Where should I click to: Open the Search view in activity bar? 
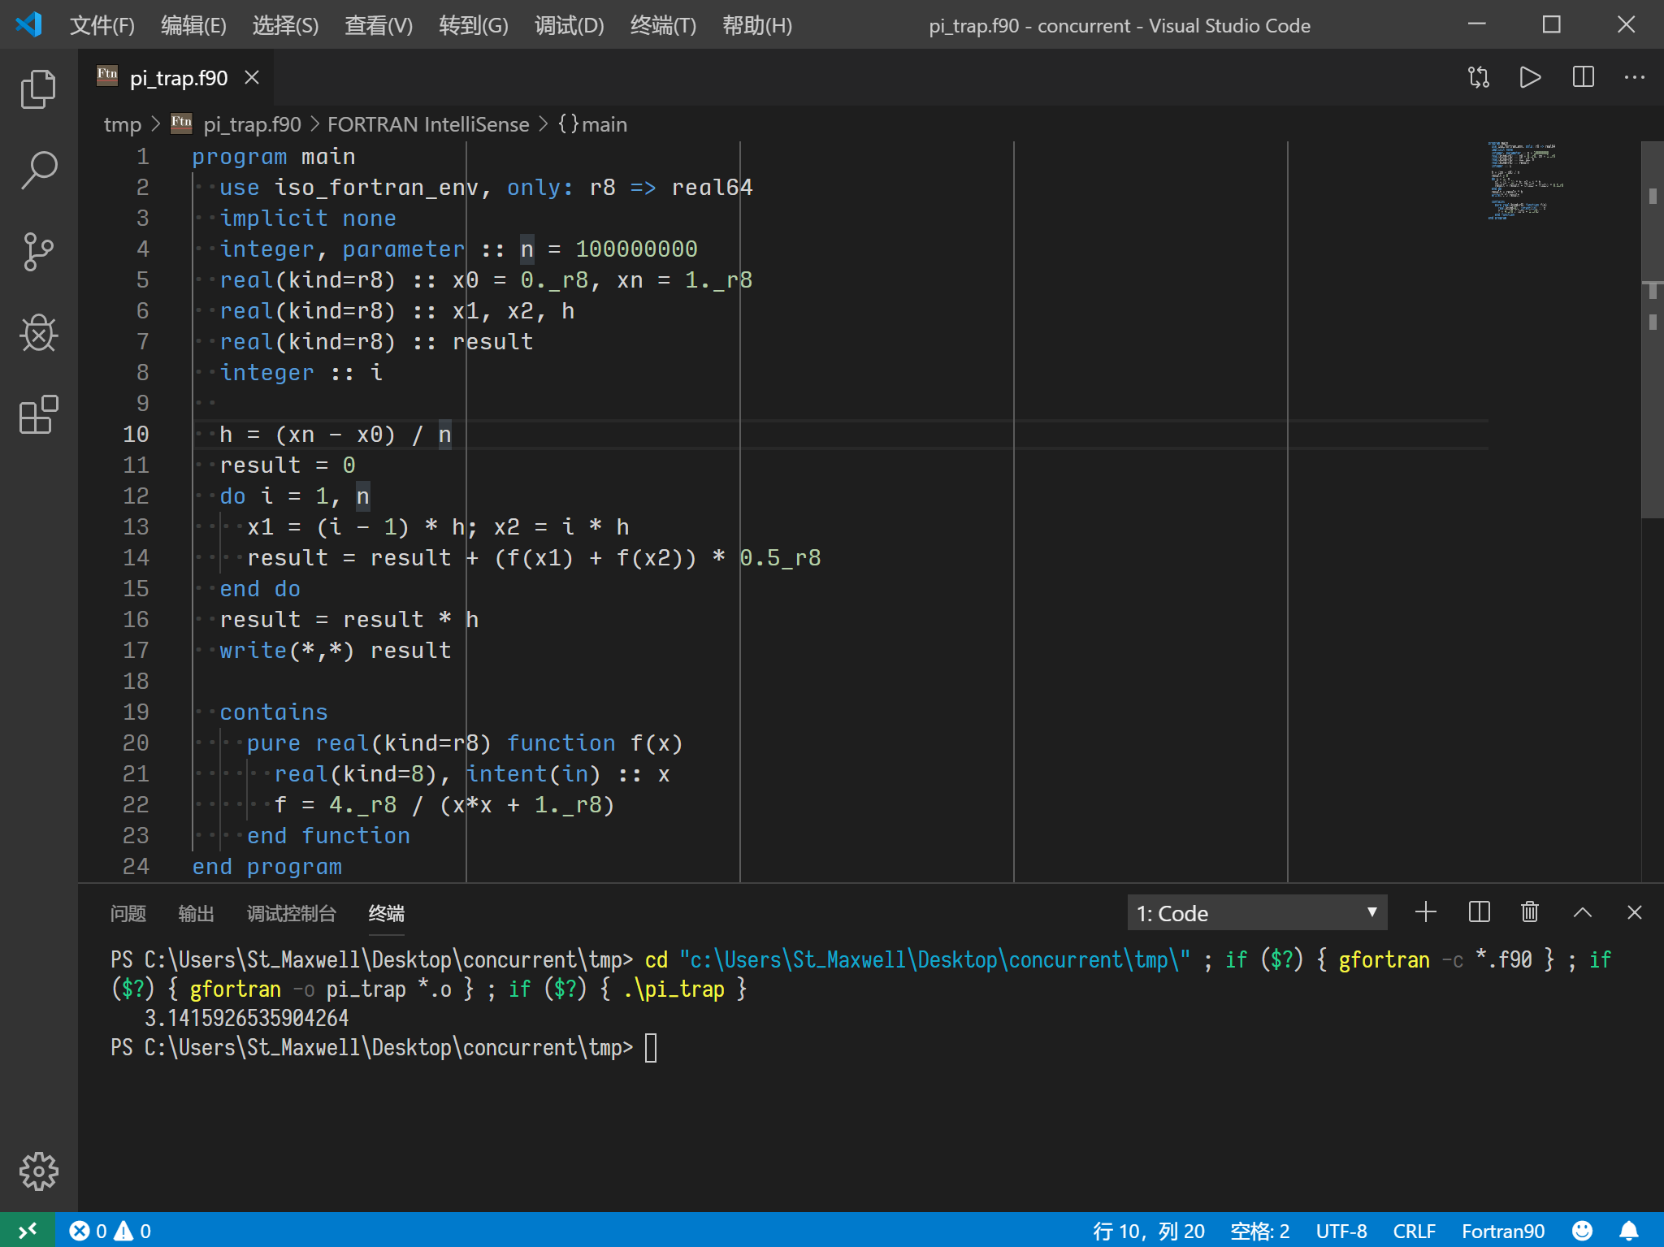coord(38,170)
